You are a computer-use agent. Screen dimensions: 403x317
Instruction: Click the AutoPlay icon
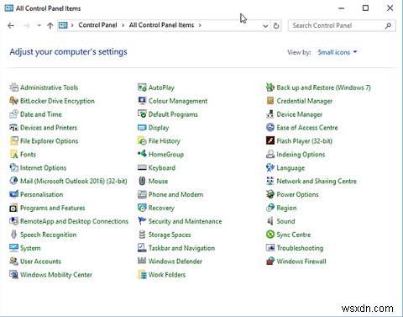(142, 87)
